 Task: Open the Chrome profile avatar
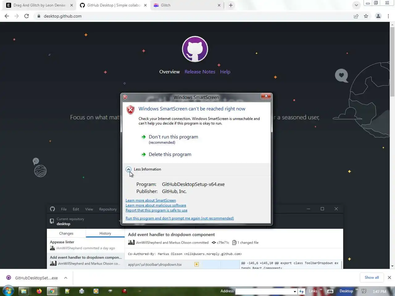(x=378, y=16)
